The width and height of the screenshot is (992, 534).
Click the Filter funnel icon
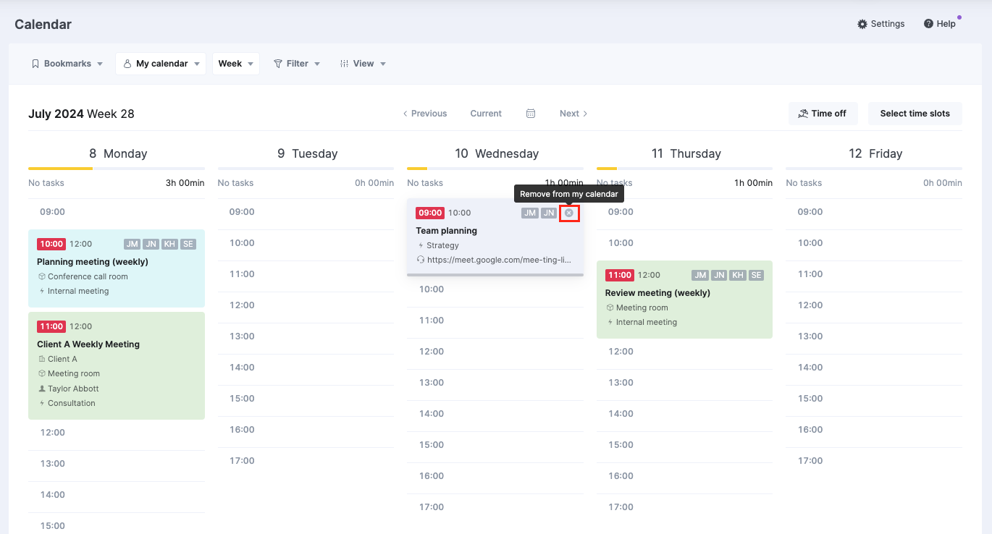tap(277, 64)
